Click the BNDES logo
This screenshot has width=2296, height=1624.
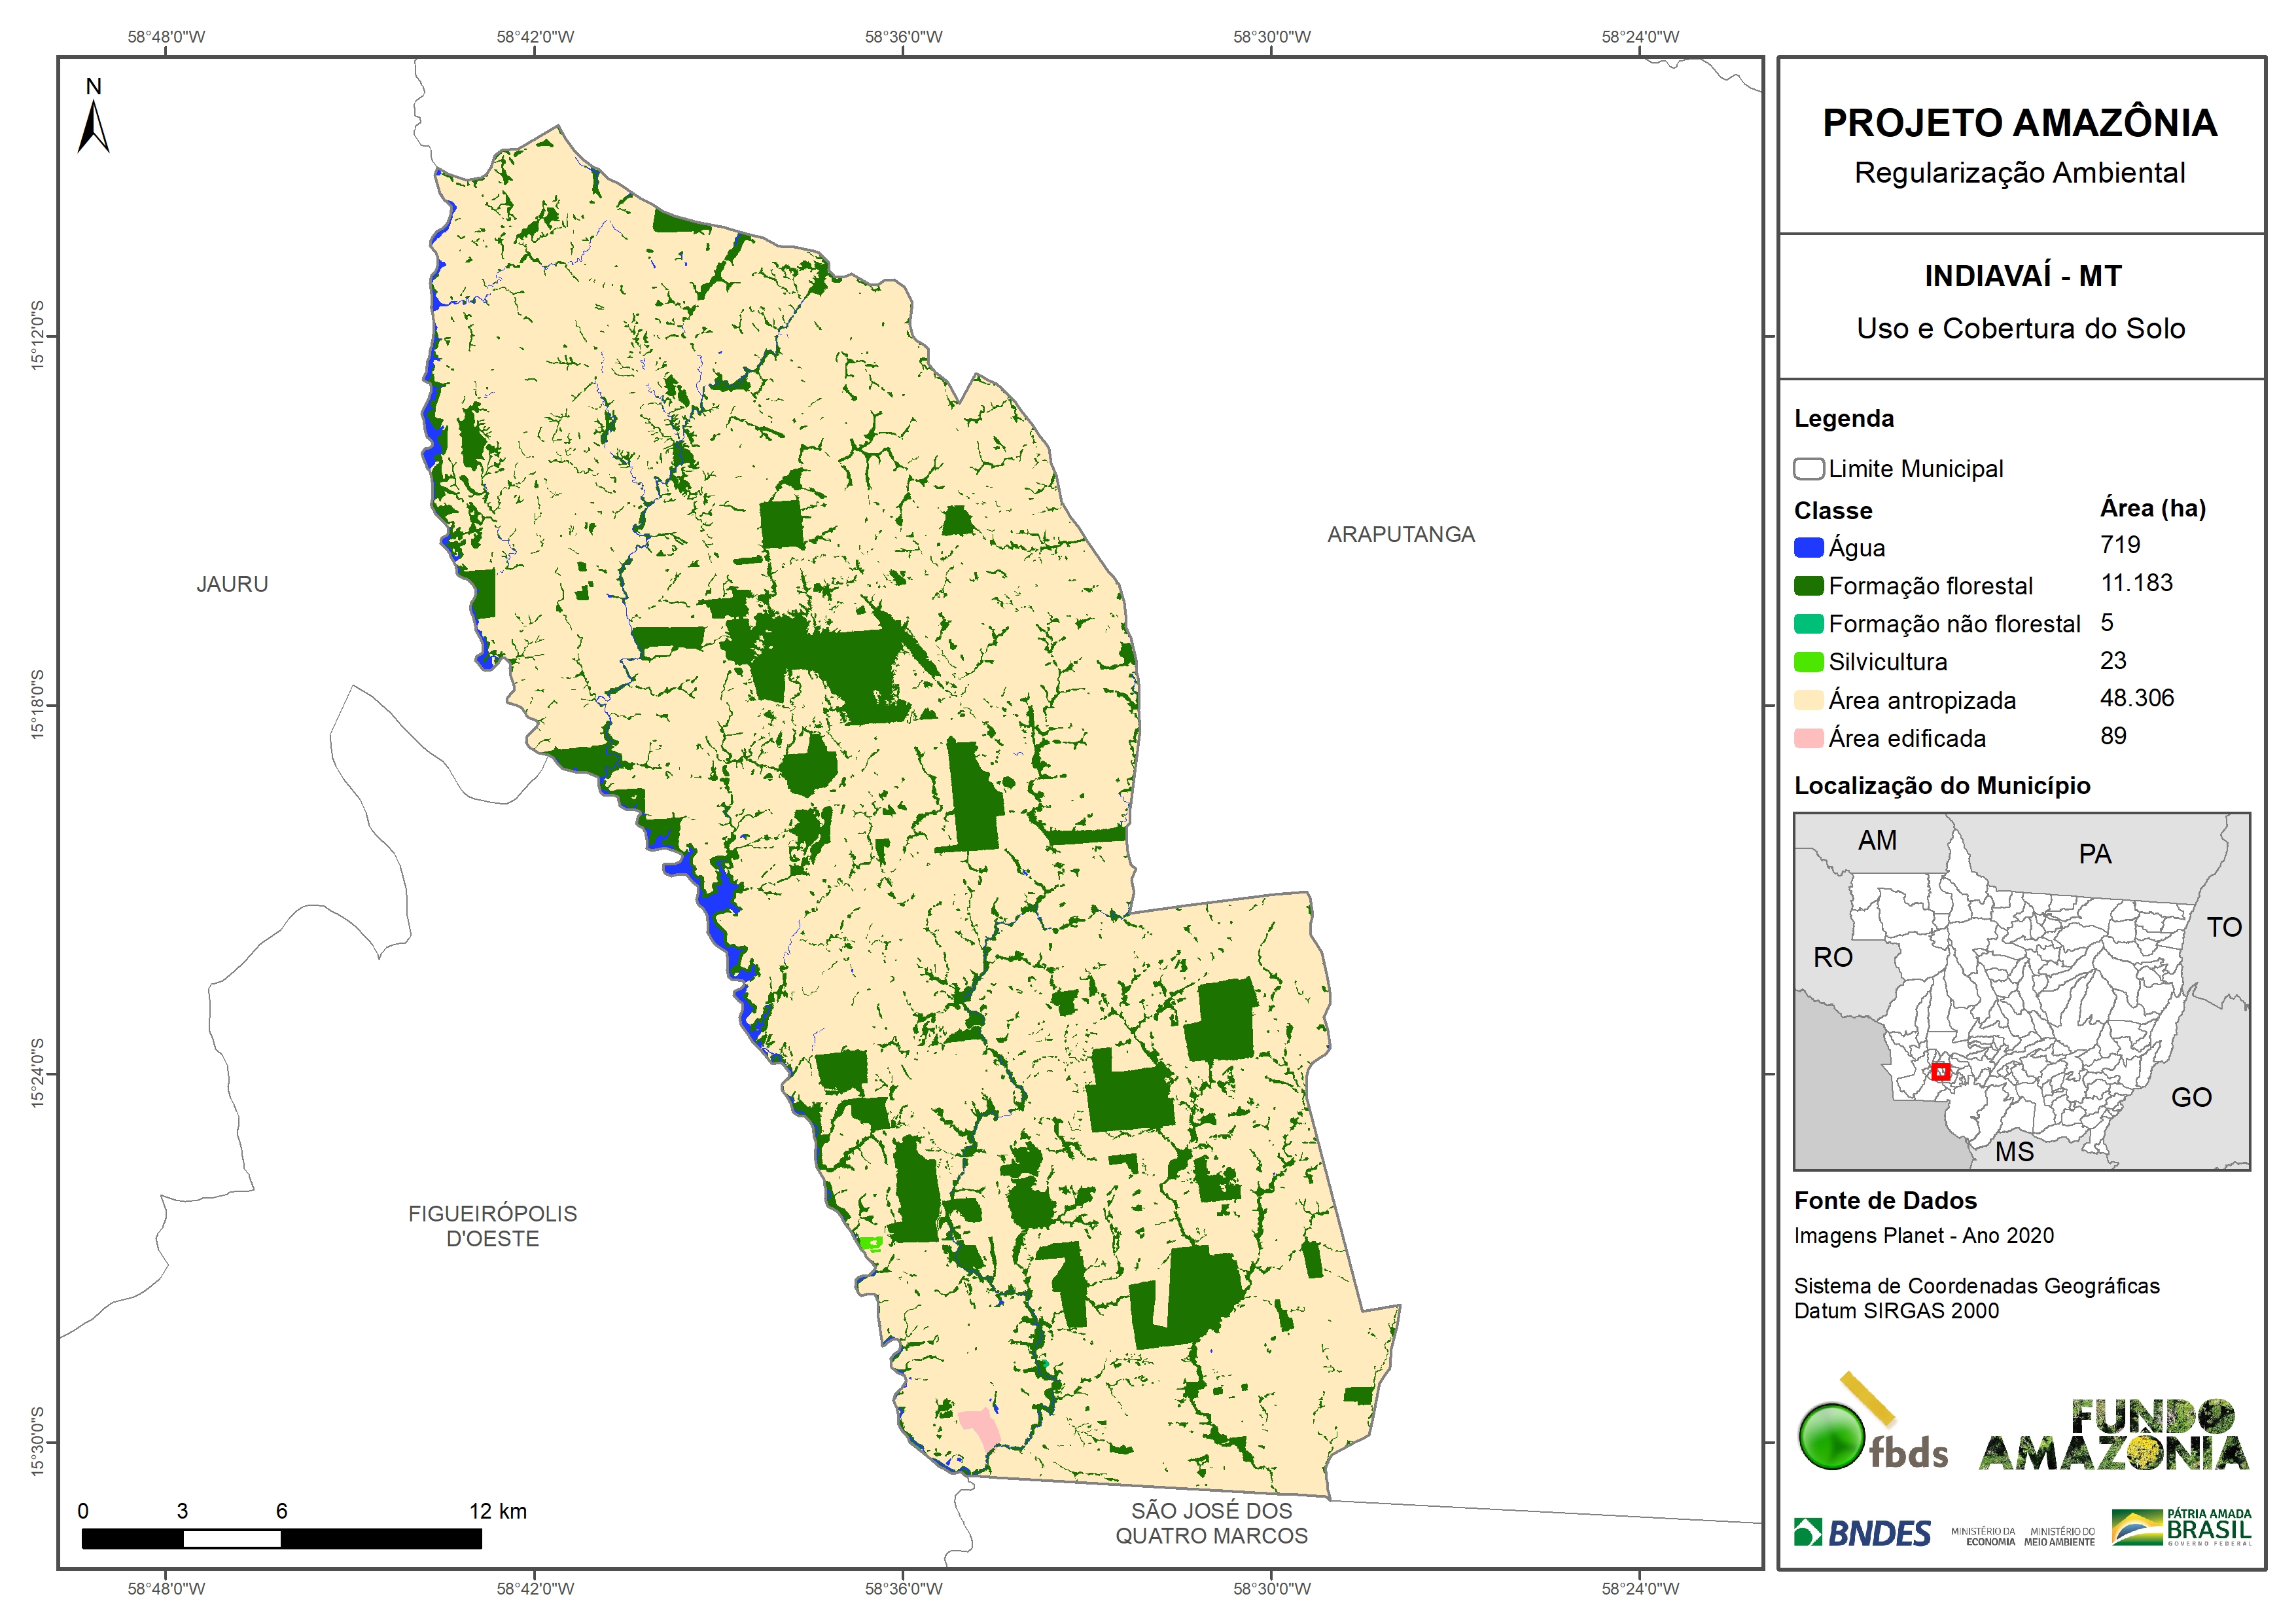(x=1862, y=1533)
